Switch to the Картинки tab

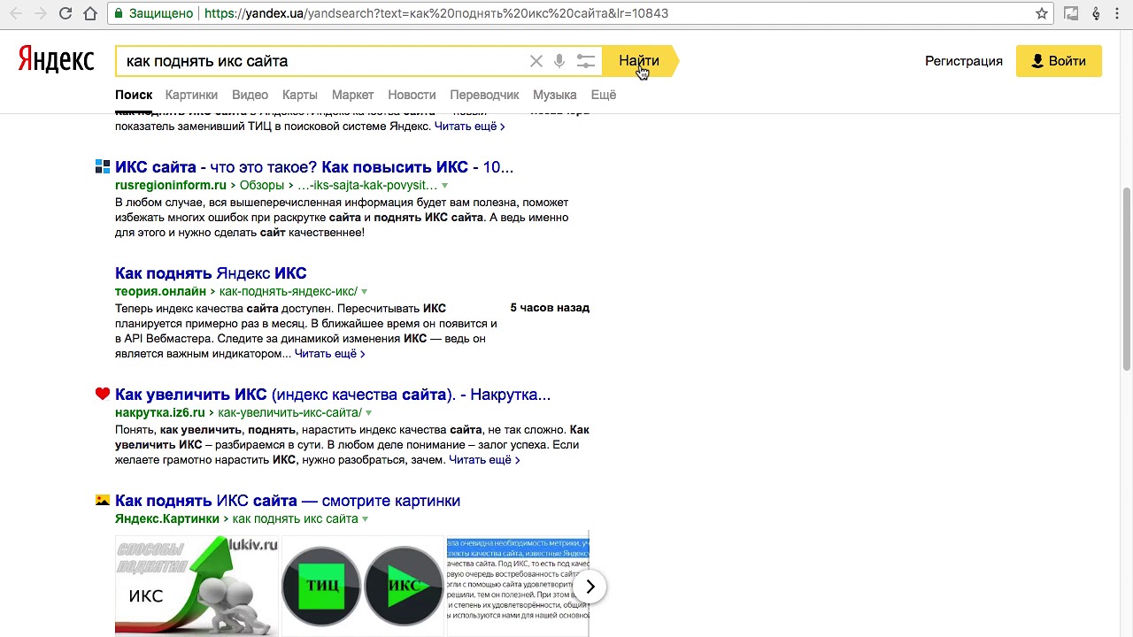191,95
